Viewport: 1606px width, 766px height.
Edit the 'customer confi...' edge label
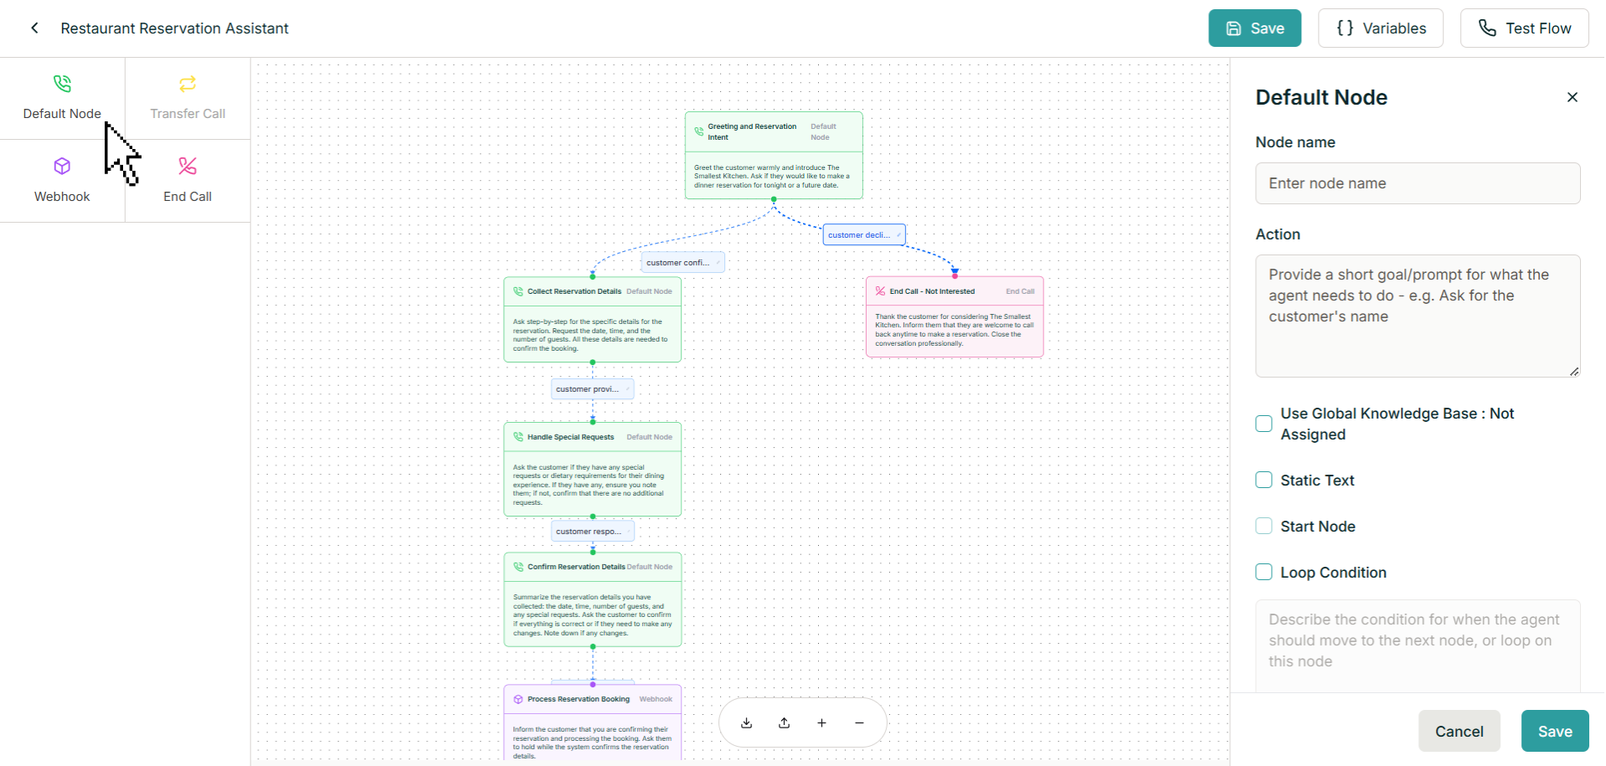pos(682,263)
